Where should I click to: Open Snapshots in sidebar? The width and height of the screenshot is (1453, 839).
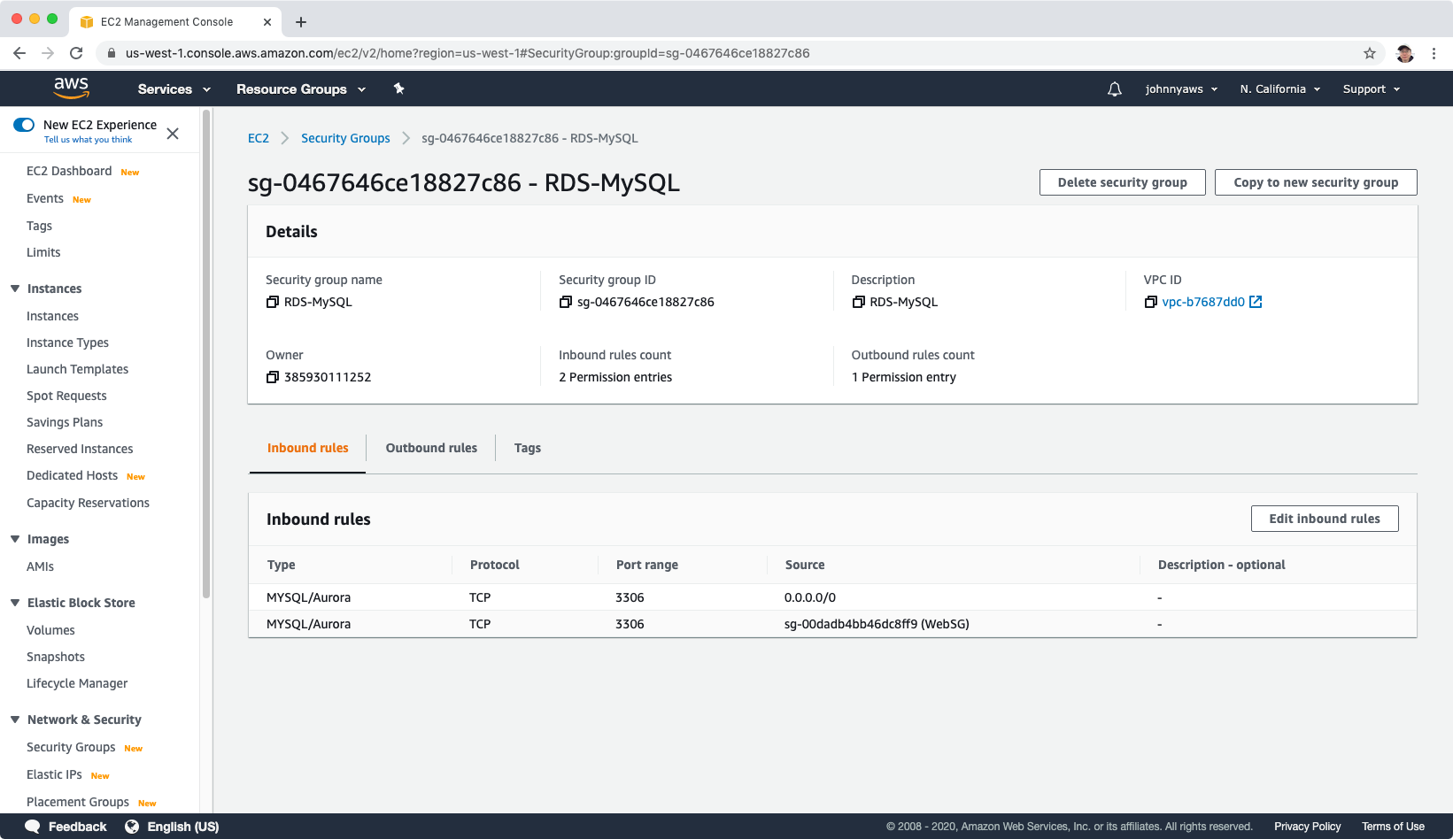click(56, 657)
